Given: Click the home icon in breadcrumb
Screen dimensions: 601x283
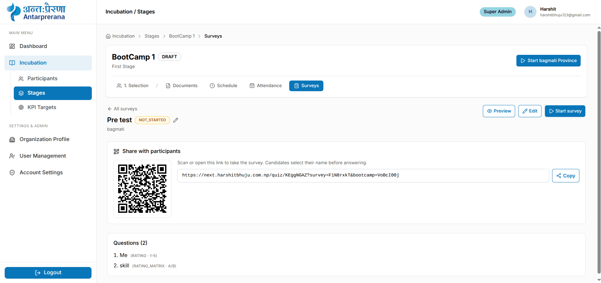Looking at the screenshot, I should click(x=108, y=36).
